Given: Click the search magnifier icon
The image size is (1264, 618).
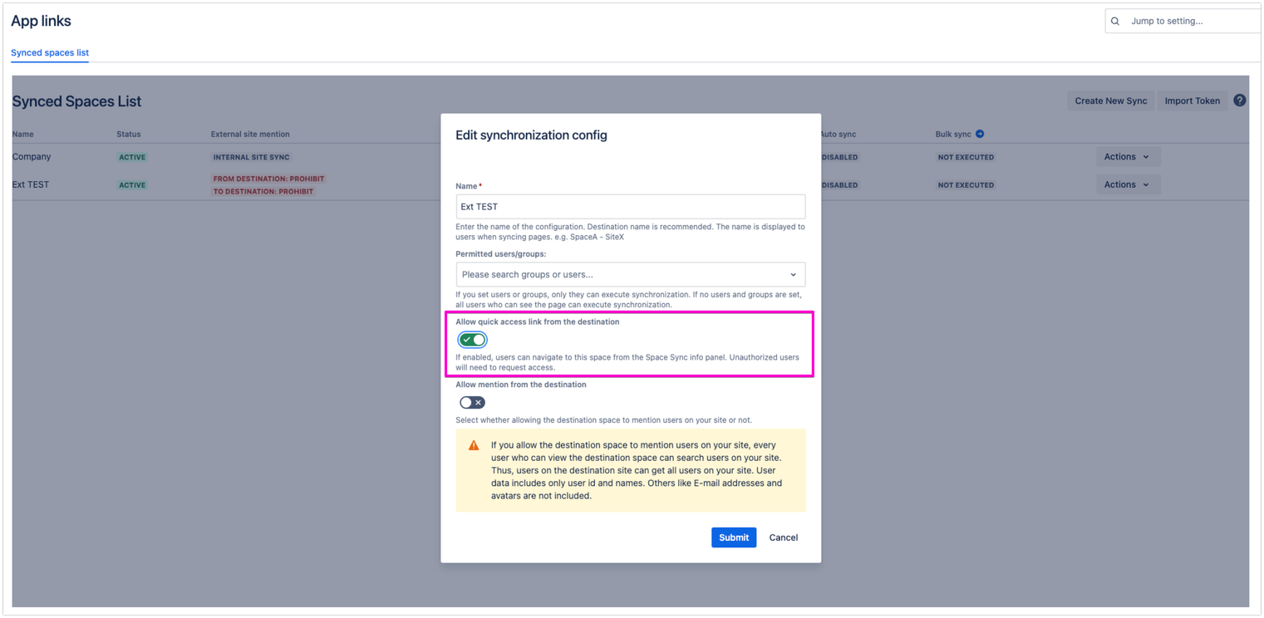Looking at the screenshot, I should click(1115, 22).
